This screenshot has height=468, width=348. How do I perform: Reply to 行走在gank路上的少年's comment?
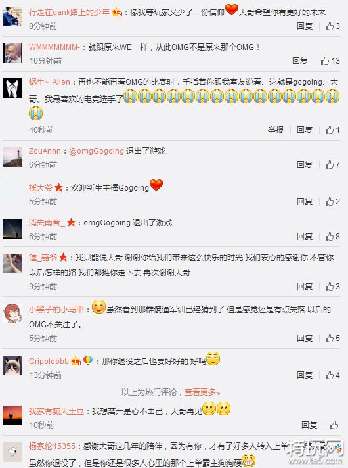[x=305, y=26]
